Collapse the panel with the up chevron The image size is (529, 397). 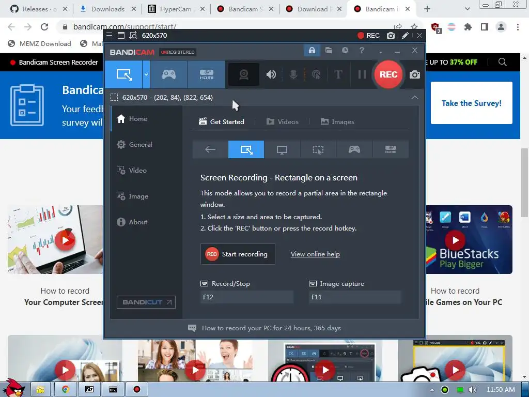click(x=415, y=97)
